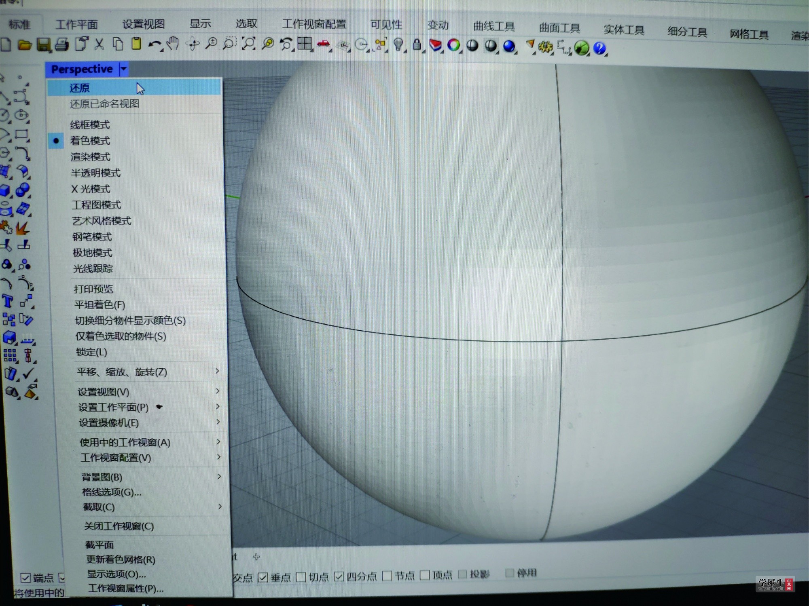Click the add-viewport-tab plus icon
This screenshot has height=606, width=809.
coord(256,557)
